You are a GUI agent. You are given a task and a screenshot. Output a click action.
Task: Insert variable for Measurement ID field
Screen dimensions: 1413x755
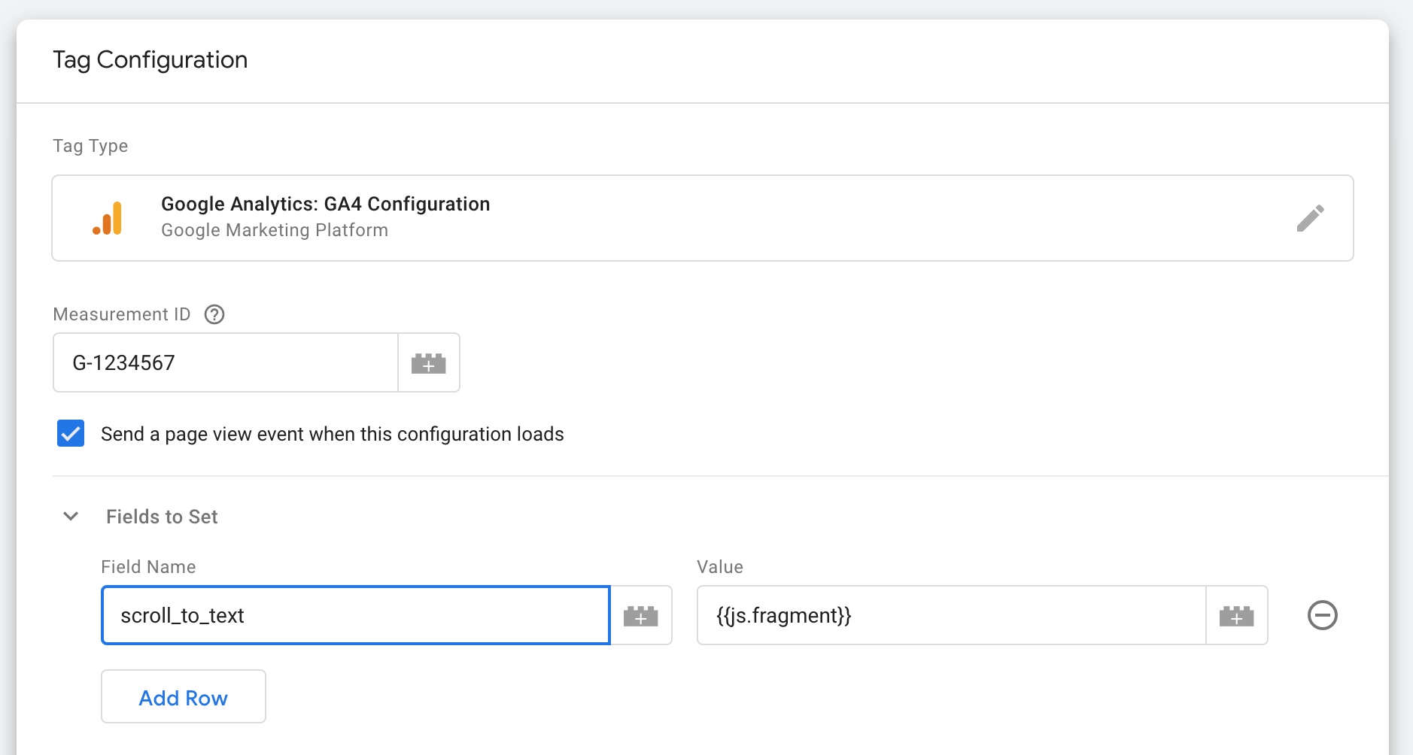(428, 363)
